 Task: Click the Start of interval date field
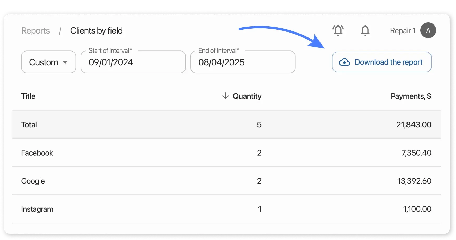(x=133, y=62)
